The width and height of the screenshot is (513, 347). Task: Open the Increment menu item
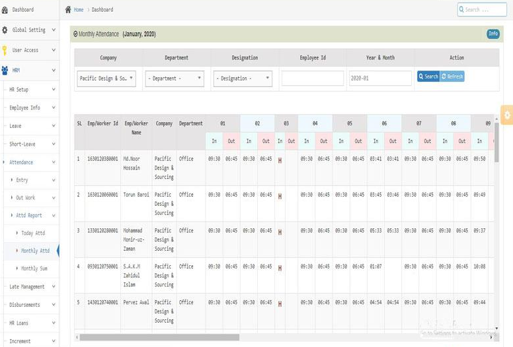[x=20, y=341]
